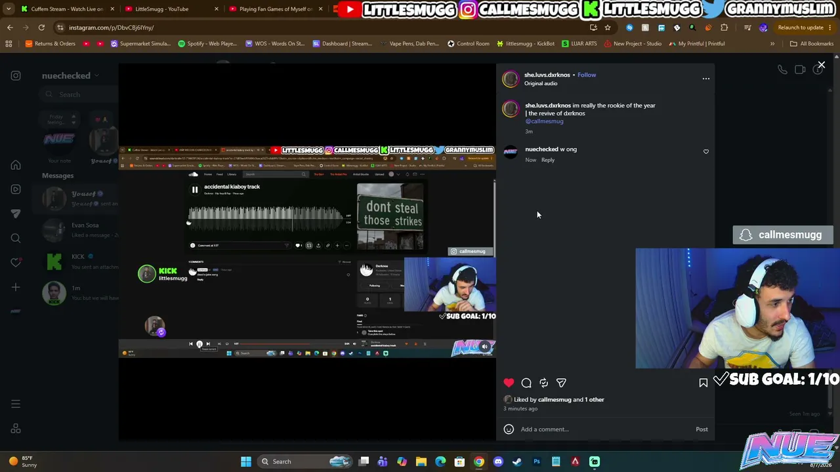The height and width of the screenshot is (472, 840).
Task: Open the she.luvs.dxrknos username in the post header
Action: (547, 75)
